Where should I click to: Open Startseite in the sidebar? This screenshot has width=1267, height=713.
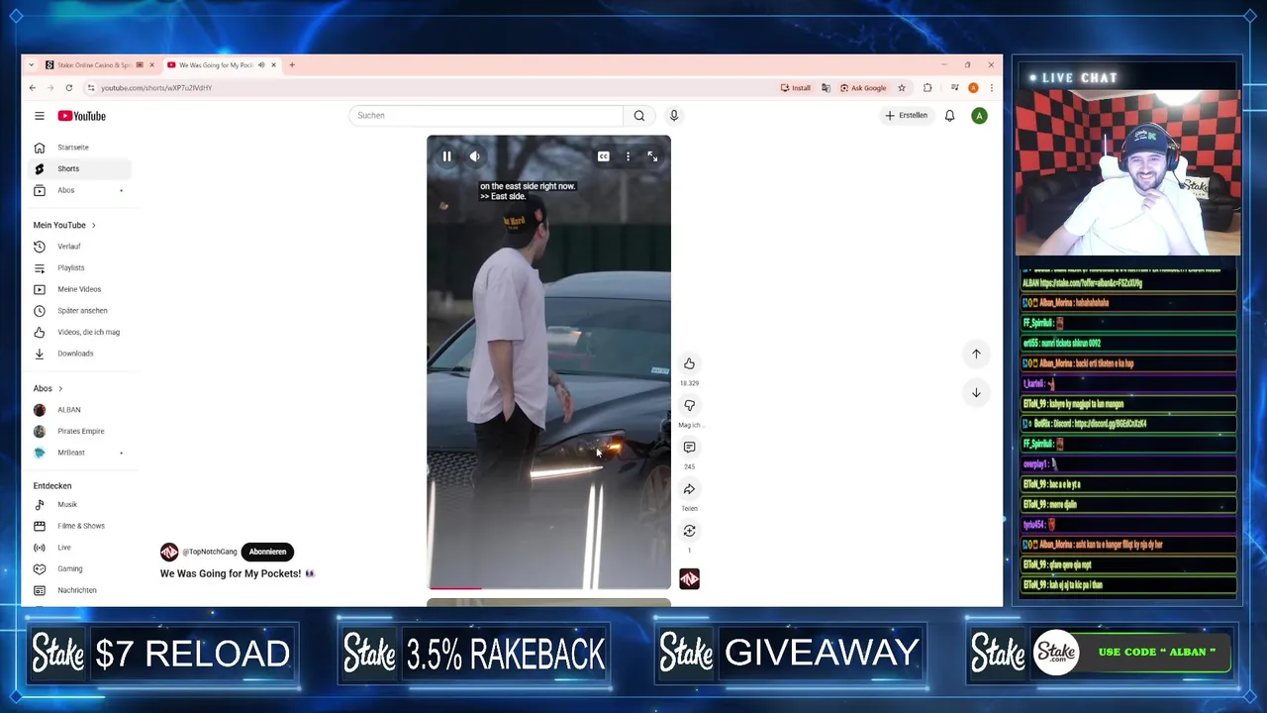[x=79, y=148]
